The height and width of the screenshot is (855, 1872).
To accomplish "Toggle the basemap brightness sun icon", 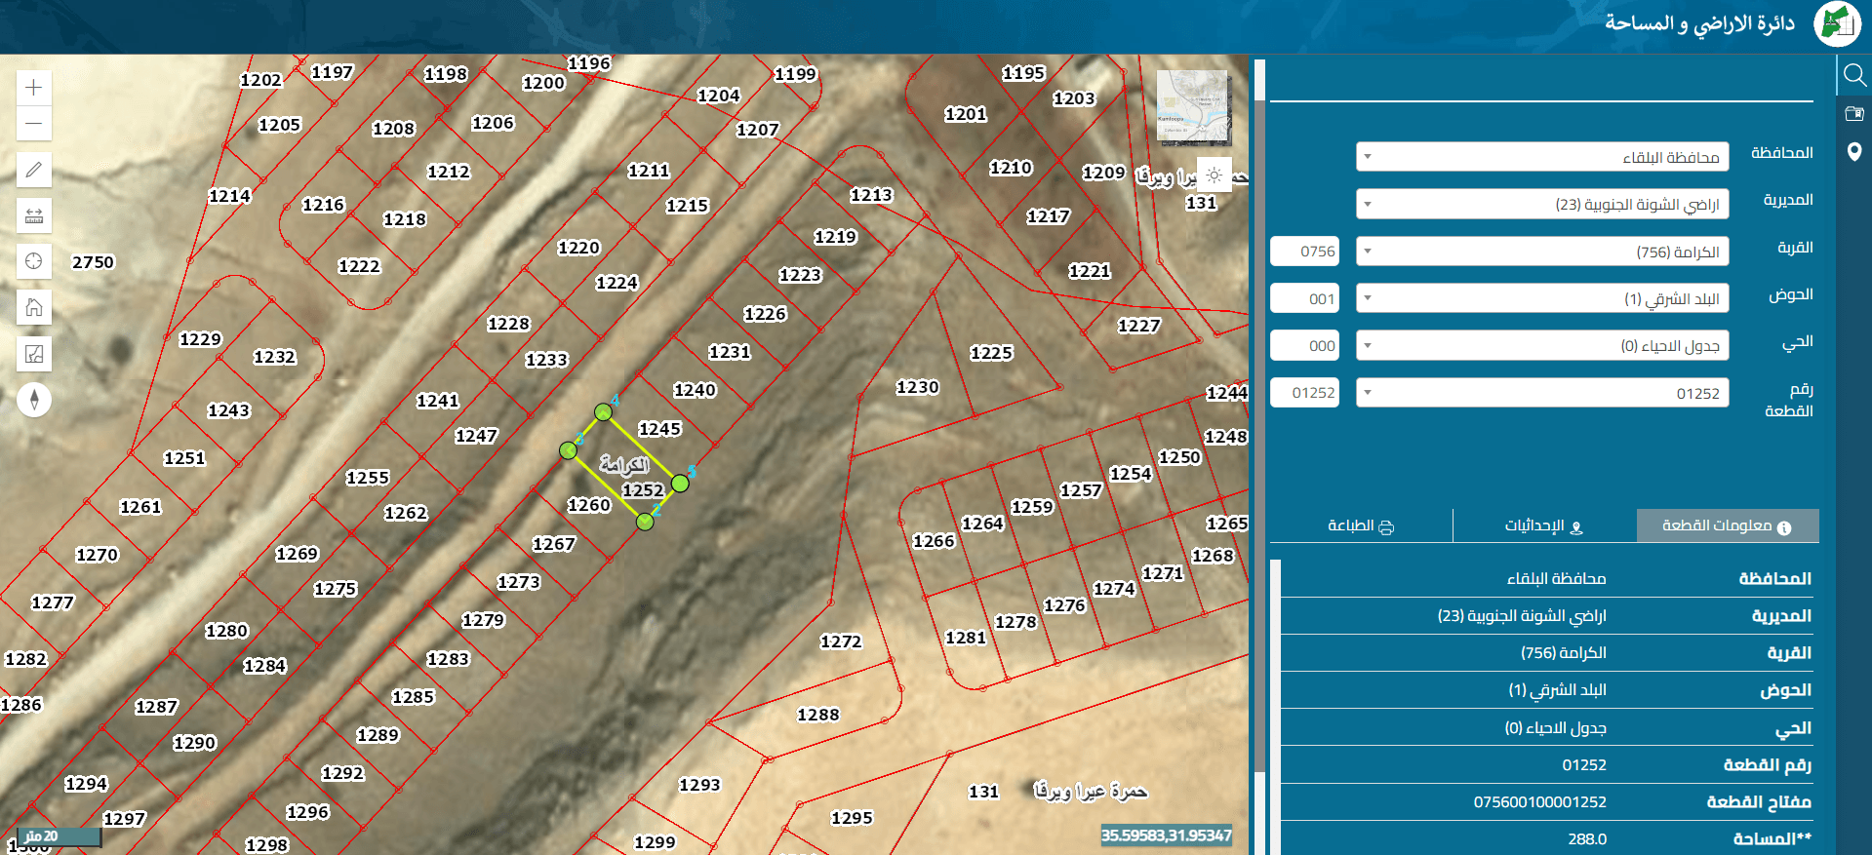I will [1215, 175].
